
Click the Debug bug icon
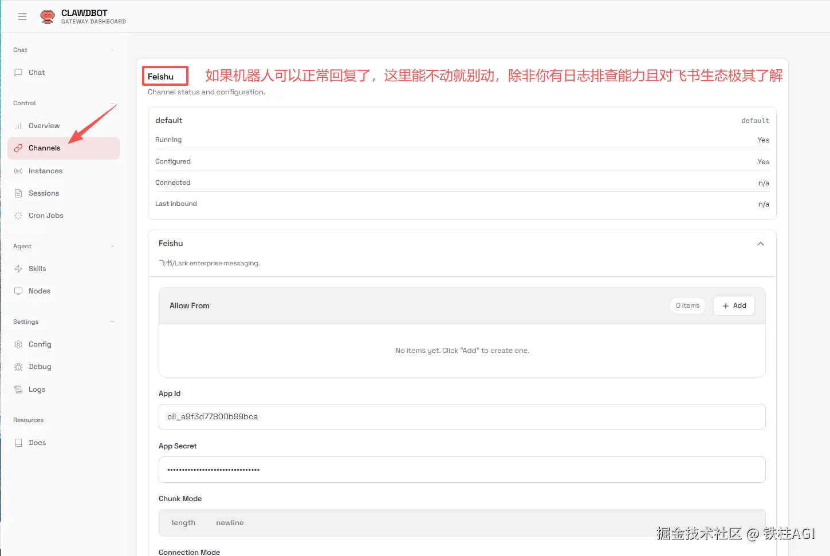(18, 367)
